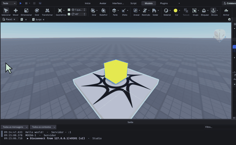Expand the Grupo dropdown arrow

pyautogui.click(x=198, y=10)
